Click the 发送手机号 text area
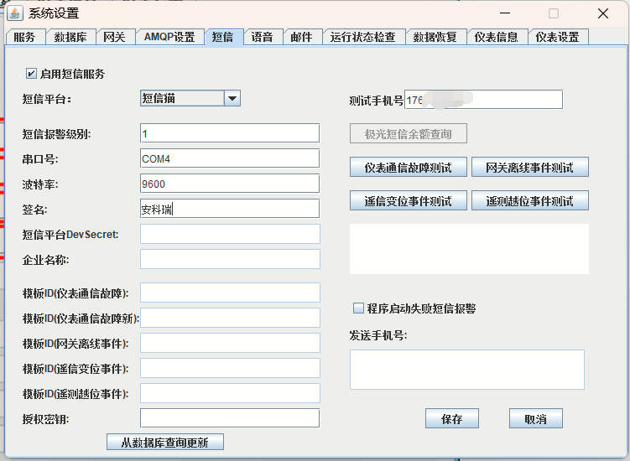Viewport: 630px width, 461px height. (x=466, y=370)
